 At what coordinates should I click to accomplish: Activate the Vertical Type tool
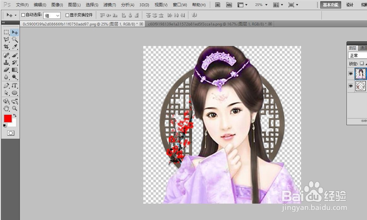[15, 85]
